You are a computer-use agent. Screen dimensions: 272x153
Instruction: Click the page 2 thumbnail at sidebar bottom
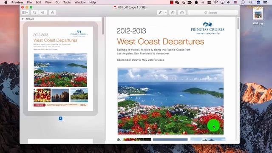click(x=60, y=141)
